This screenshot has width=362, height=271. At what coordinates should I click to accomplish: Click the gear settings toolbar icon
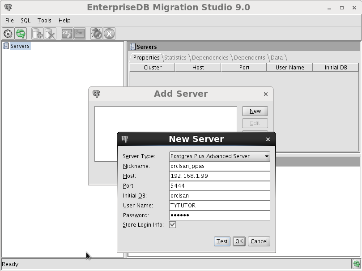(x=8, y=34)
